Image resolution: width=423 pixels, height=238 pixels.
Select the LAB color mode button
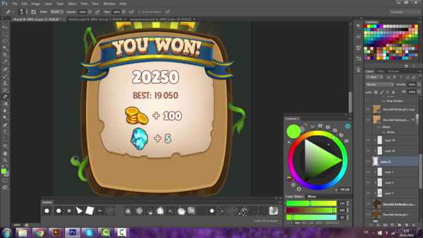pyautogui.click(x=311, y=223)
